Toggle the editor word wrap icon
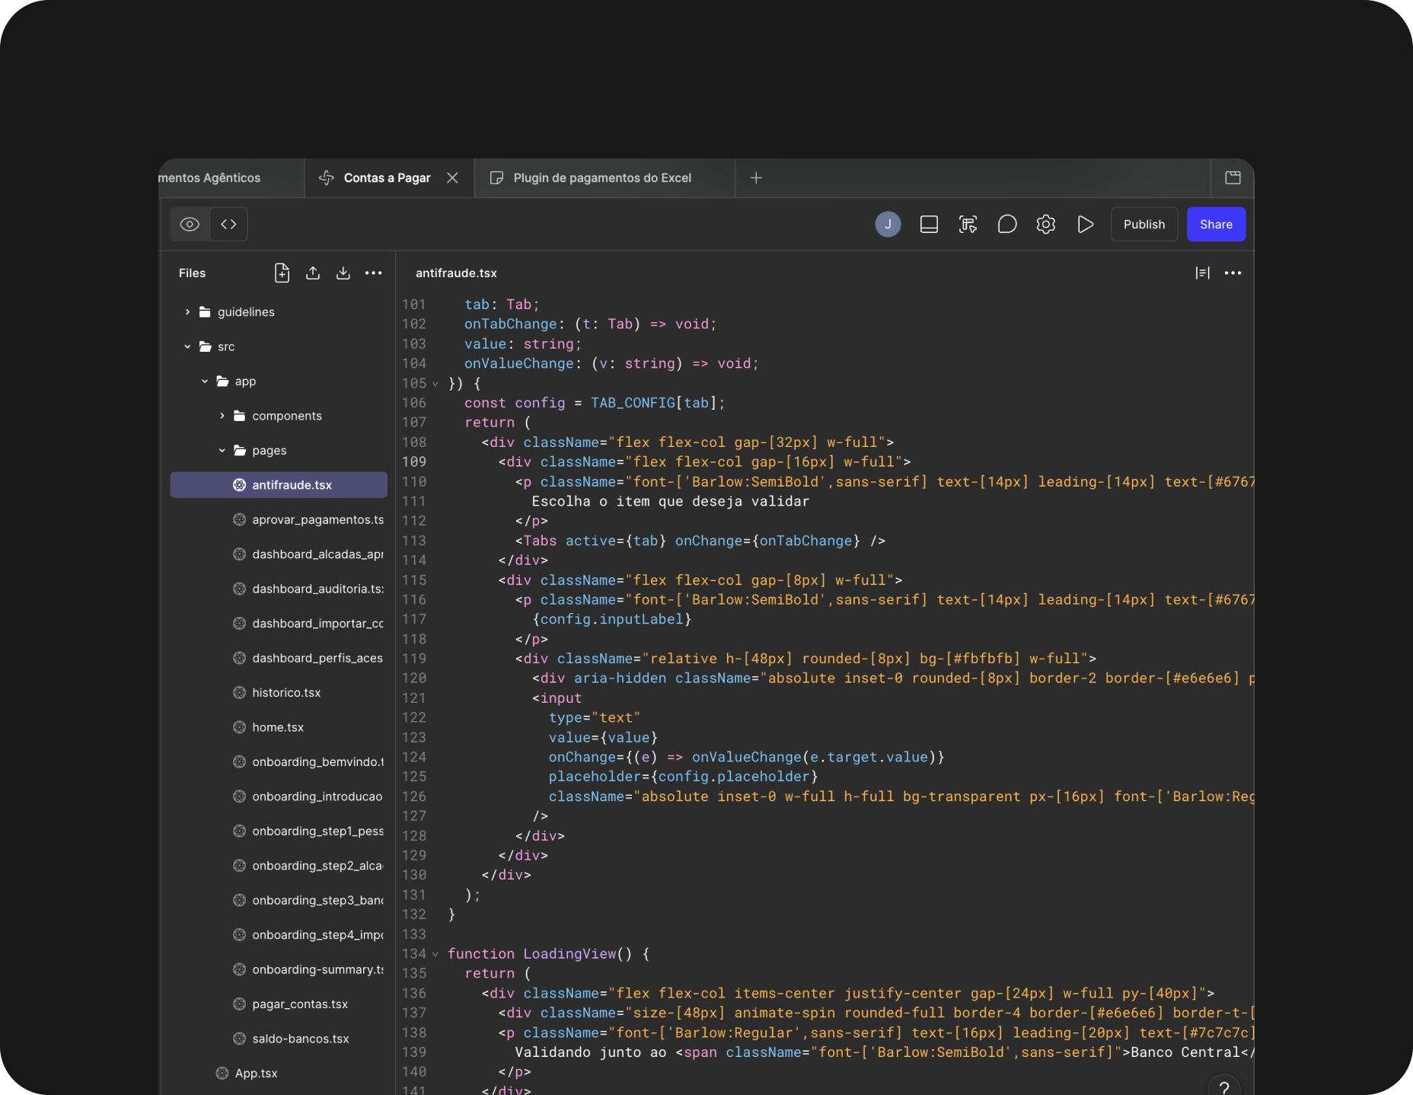Screen dimensions: 1413x1095 point(1202,273)
